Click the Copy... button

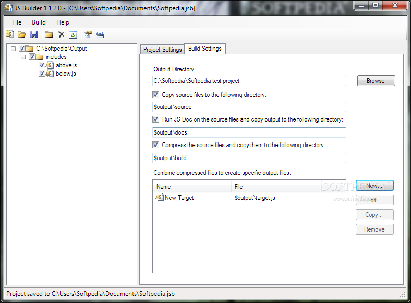click(x=374, y=215)
